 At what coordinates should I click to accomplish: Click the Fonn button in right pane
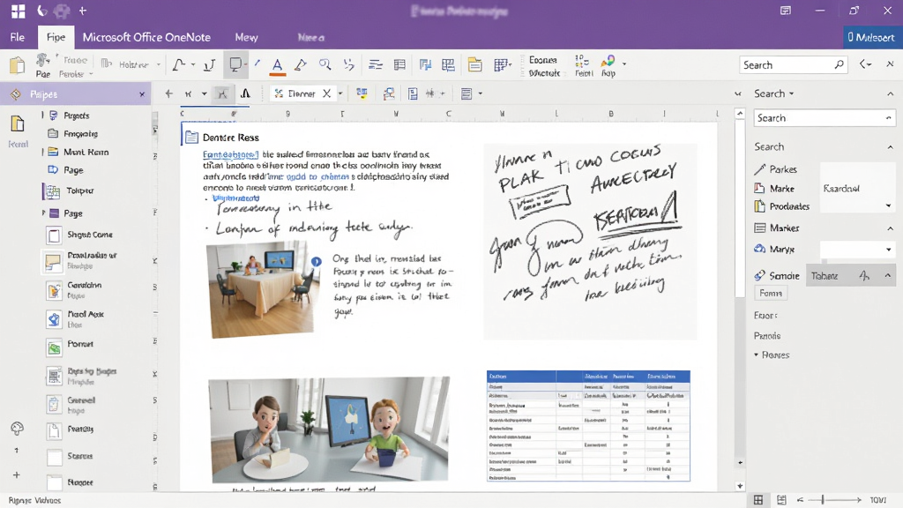771,293
